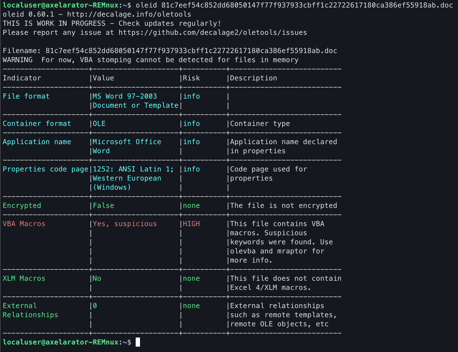The height and width of the screenshot is (352, 458).
Task: Click the Application name indicator label
Action: point(37,142)
